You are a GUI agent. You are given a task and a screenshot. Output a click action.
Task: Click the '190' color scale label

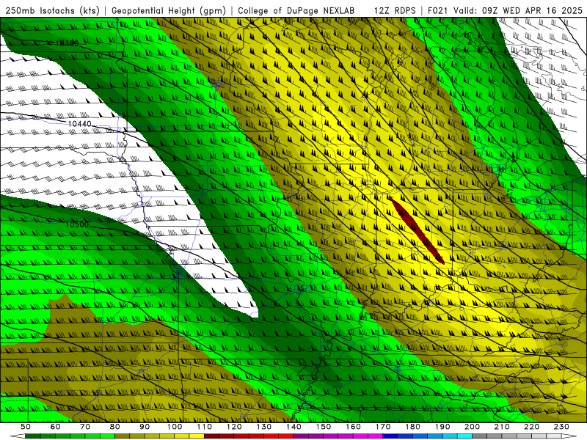[x=442, y=427]
